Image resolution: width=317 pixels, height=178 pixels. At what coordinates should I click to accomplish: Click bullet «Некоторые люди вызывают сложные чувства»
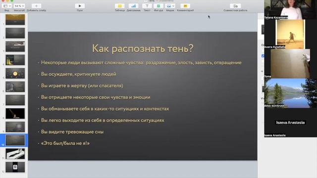(x=141, y=63)
